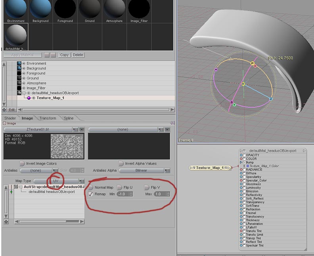
Task: Click the B bank handle on rotation gizmo
Action: [x=232, y=102]
